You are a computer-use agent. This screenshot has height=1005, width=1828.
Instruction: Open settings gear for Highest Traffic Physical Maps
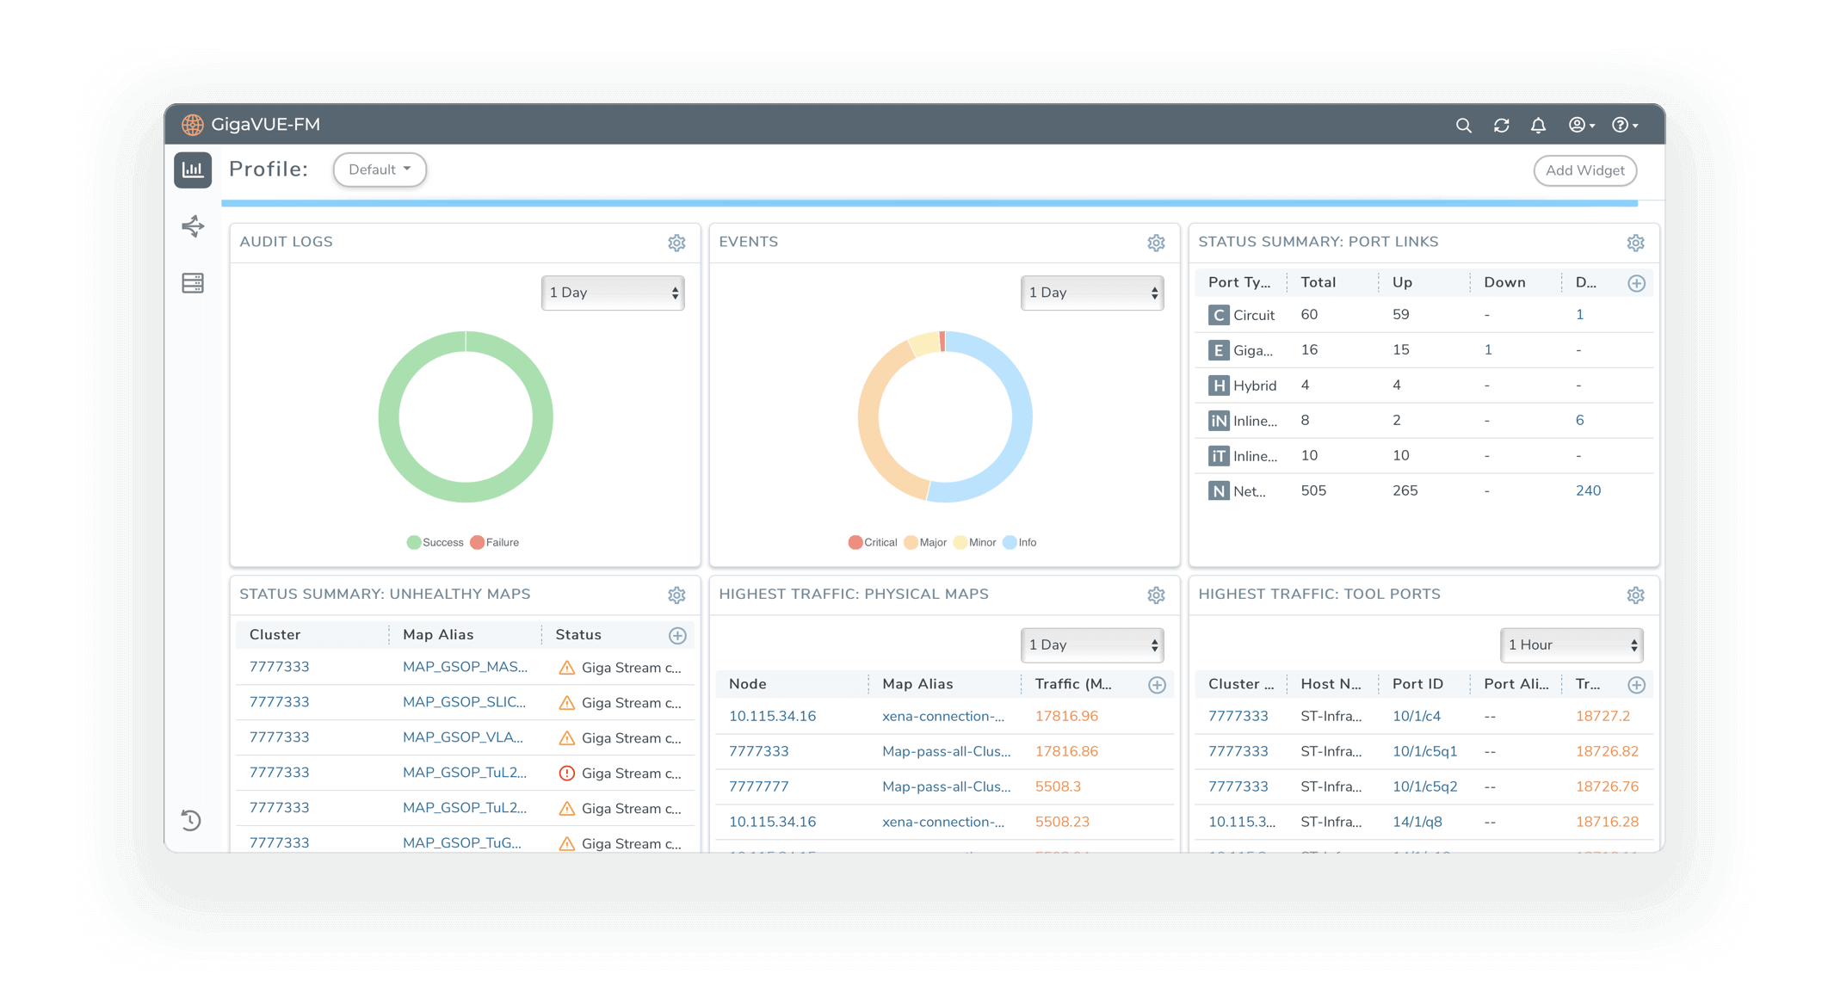(1156, 594)
